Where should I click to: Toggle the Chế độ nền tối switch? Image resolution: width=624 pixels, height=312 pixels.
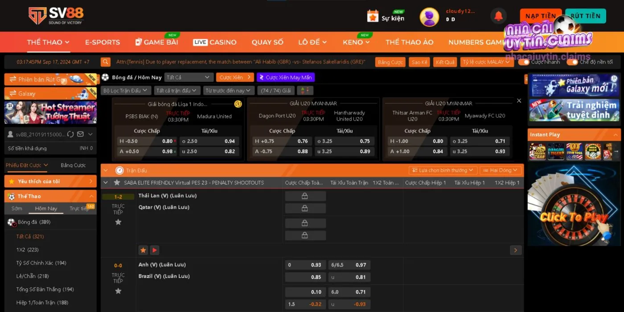(x=572, y=62)
